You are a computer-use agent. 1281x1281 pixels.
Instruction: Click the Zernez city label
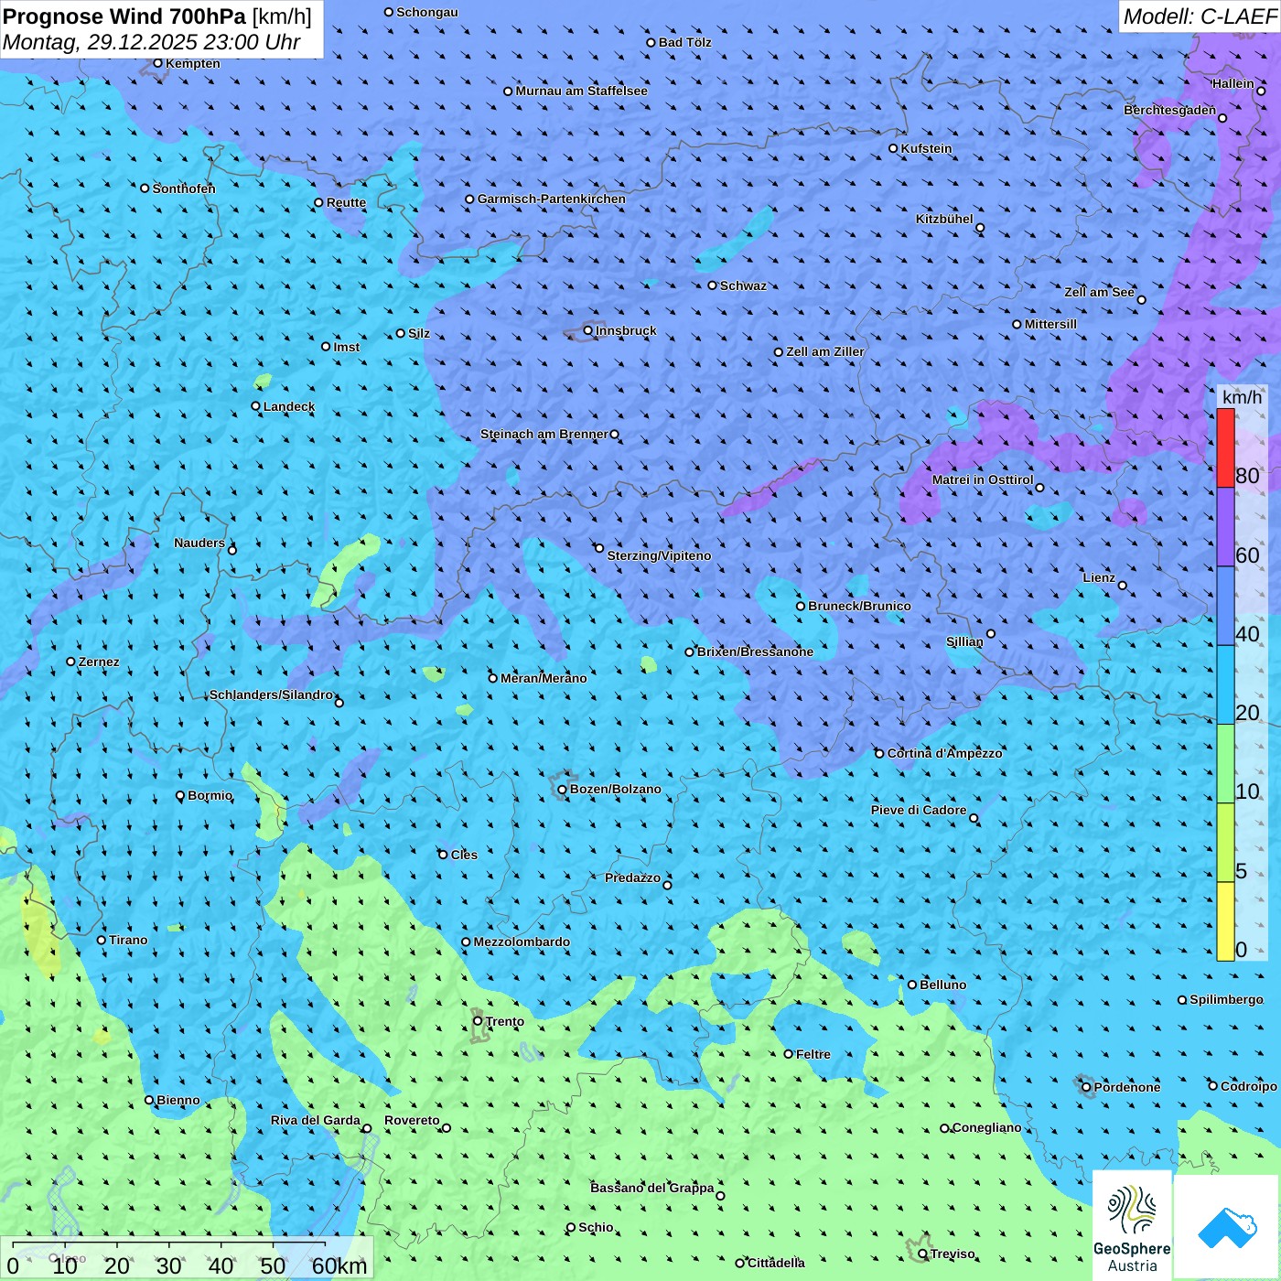pyautogui.click(x=99, y=662)
